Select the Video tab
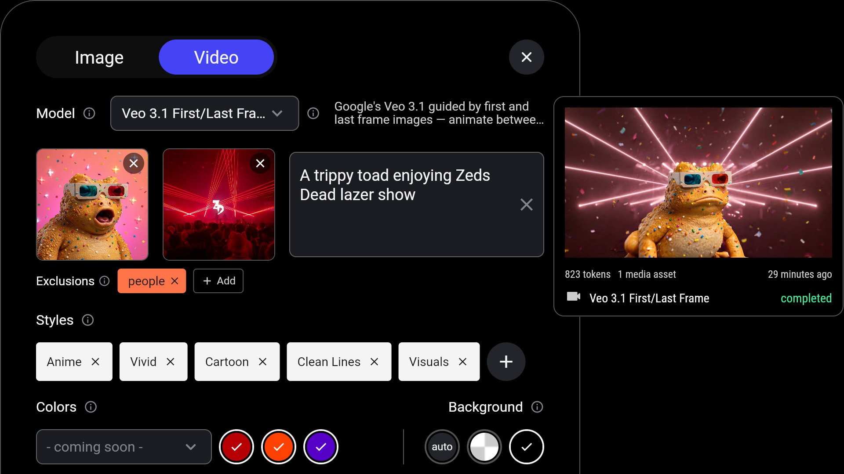Viewport: 844px width, 474px height. (x=216, y=57)
